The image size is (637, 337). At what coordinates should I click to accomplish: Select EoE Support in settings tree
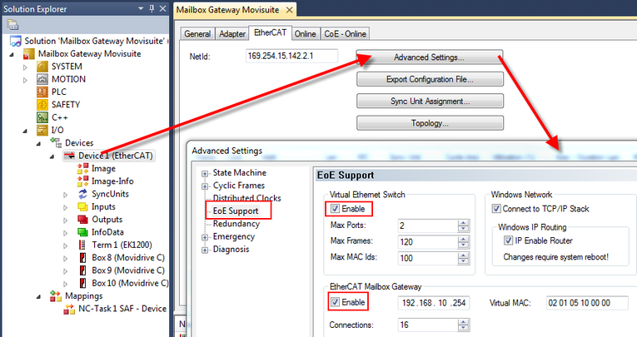[x=235, y=211]
